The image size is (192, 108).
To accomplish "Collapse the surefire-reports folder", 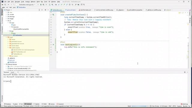I will tap(8, 48).
